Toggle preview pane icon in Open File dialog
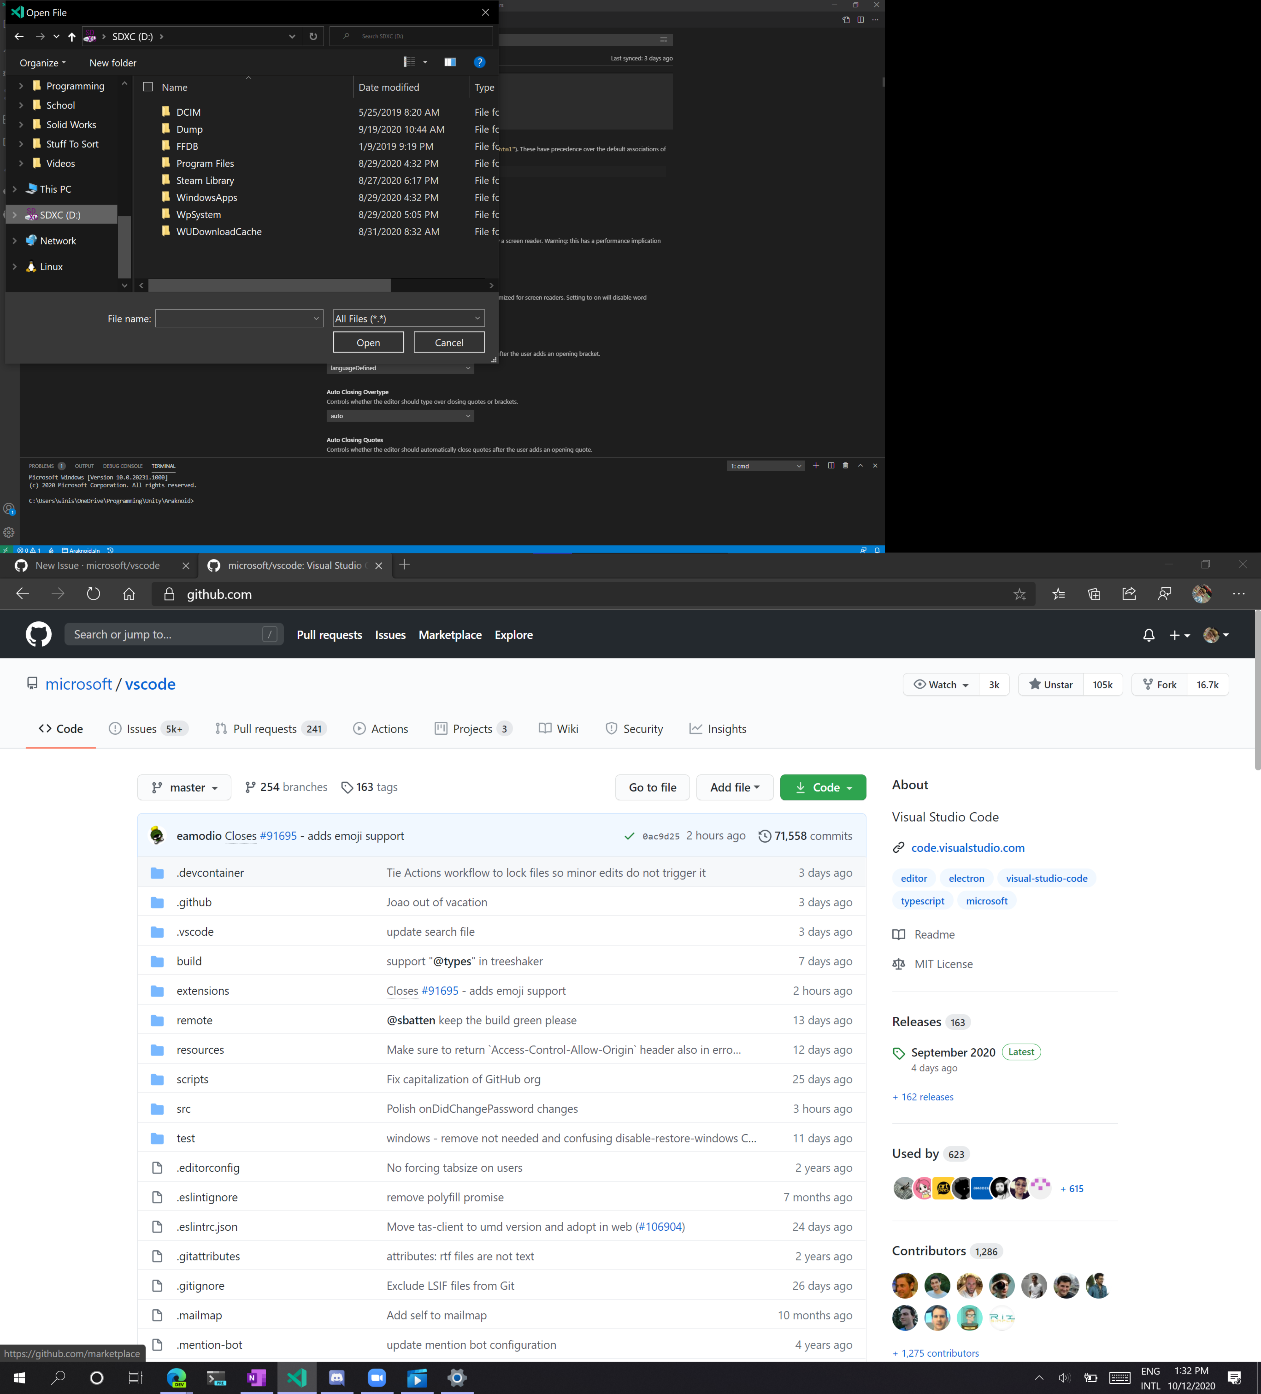The width and height of the screenshot is (1261, 1394). click(x=450, y=62)
